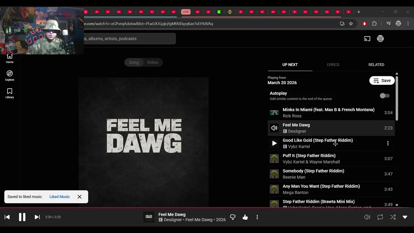Select Somebody (Step Father Riddim) track

[331, 174]
